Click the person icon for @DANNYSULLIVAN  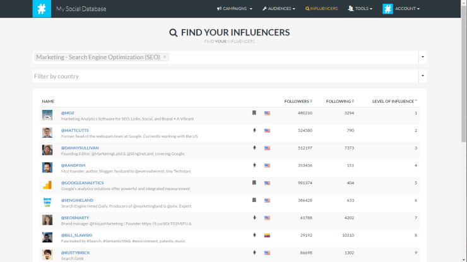(x=254, y=148)
